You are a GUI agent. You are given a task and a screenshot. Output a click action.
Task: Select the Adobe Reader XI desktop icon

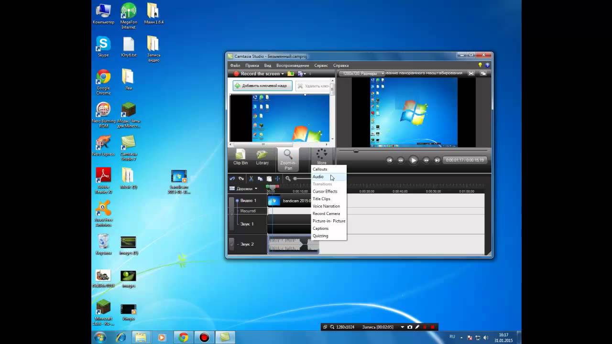[103, 181]
